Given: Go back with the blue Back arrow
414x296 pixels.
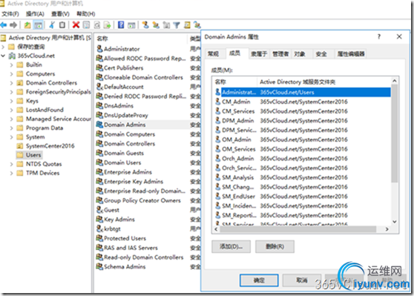Looking at the screenshot, I should [x=4, y=25].
